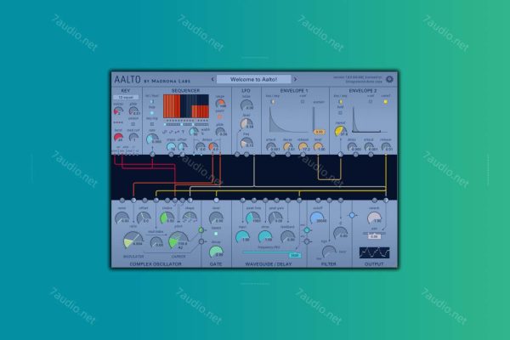510x340 pixels.
Task: Click the KEY mod cc# knob
Action: 133,138
